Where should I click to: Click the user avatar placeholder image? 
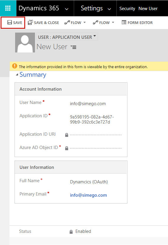[25, 42]
